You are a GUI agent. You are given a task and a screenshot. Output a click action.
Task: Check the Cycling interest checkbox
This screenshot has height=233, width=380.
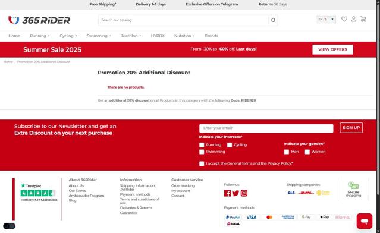click(x=230, y=145)
